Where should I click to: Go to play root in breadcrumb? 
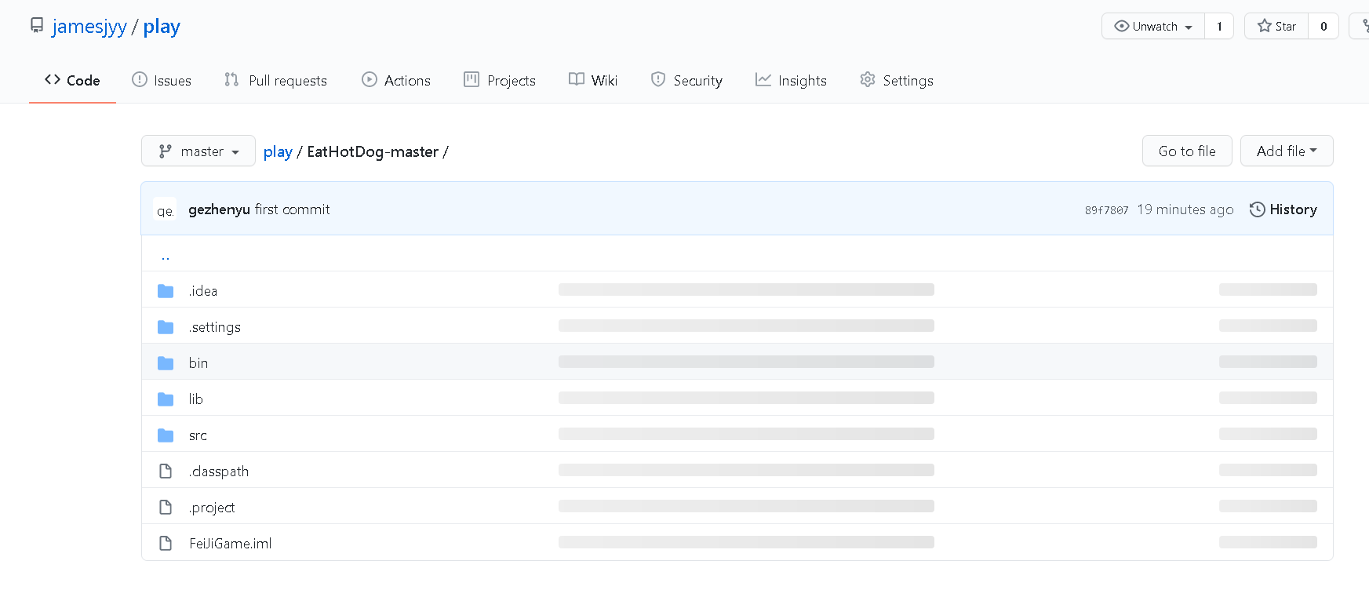coord(278,151)
